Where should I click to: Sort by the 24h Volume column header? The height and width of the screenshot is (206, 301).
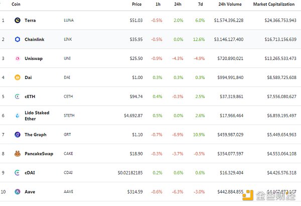230,4
